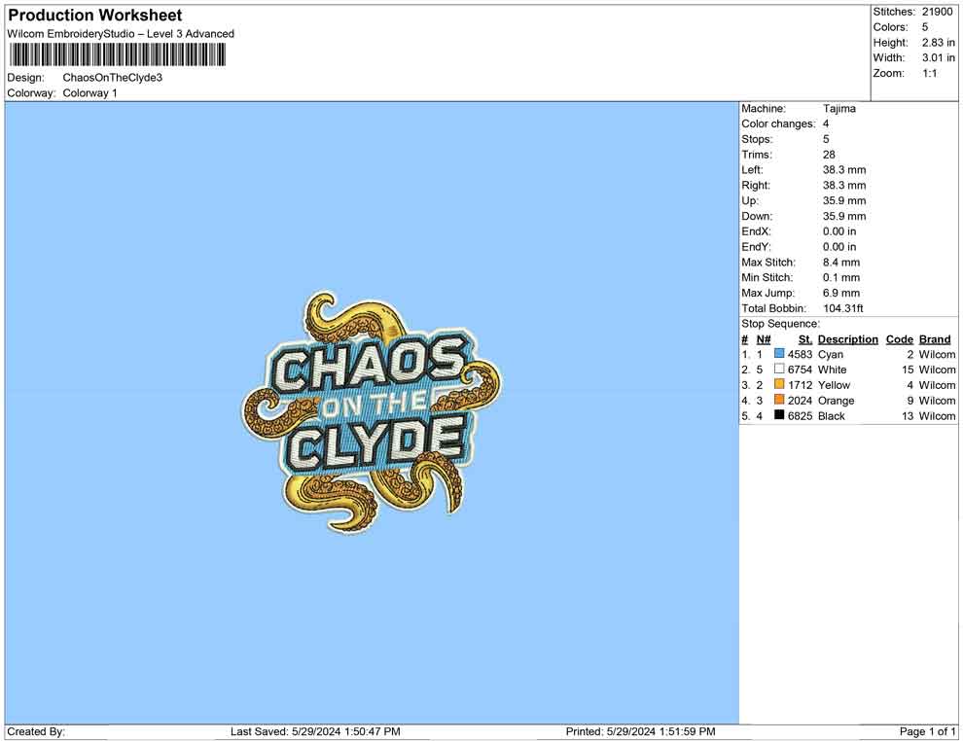The height and width of the screenshot is (741, 963).
Task: Select the 'Colorway 1' value
Action: coord(89,93)
